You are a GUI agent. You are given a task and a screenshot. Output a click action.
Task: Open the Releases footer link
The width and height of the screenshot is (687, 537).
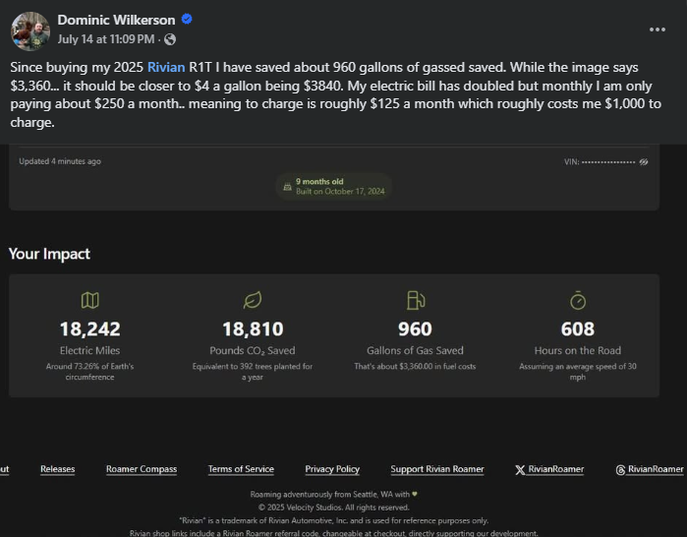57,469
